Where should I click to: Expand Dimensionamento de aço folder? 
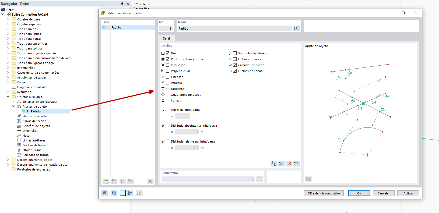coord(8,160)
